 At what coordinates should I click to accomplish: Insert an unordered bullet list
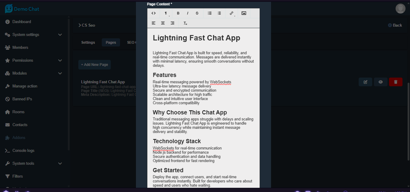click(210, 13)
